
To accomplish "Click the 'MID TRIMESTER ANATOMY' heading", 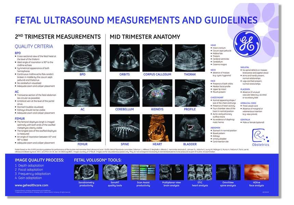I will click(x=145, y=37).
